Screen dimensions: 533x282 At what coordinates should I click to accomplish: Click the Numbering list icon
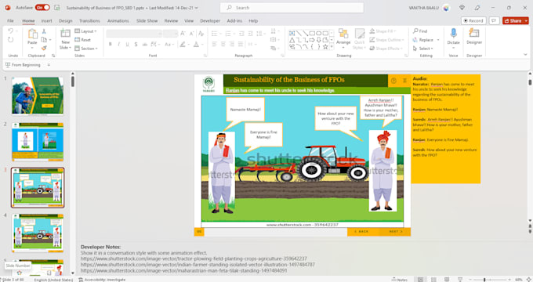pyautogui.click(x=228, y=34)
